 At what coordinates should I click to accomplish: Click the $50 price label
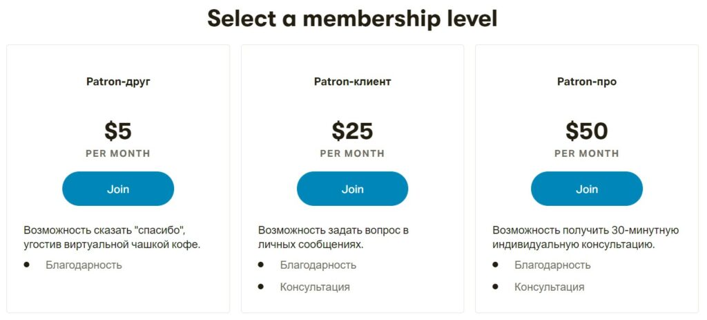[x=587, y=131]
